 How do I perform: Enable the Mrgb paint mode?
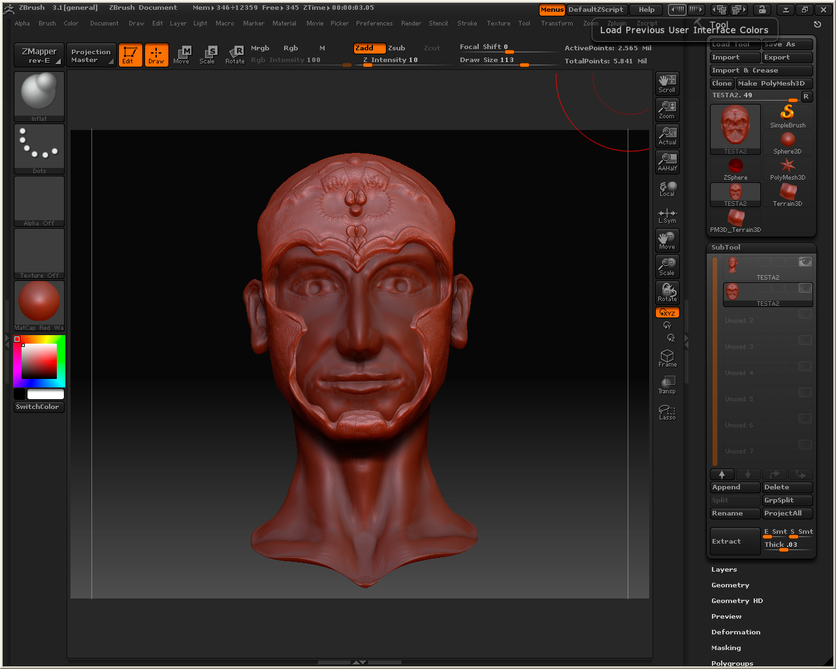click(x=260, y=48)
